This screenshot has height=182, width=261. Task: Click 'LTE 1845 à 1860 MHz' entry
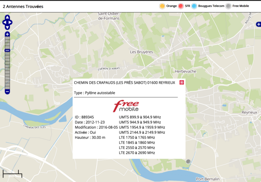click(137, 143)
